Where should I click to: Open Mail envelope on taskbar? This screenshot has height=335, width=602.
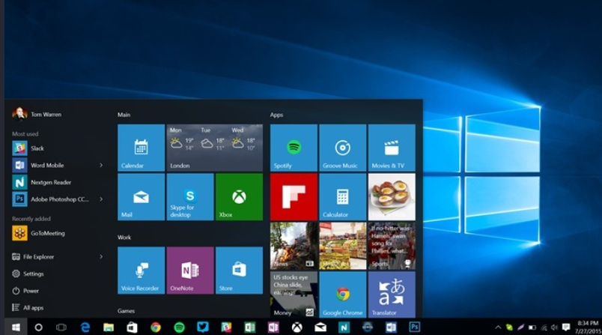tap(320, 328)
